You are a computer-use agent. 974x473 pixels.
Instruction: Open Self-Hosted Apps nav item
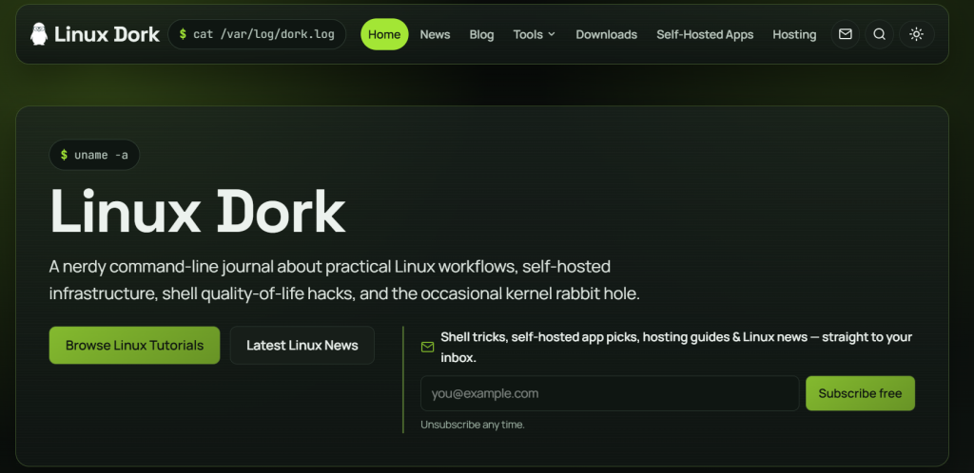pos(705,35)
